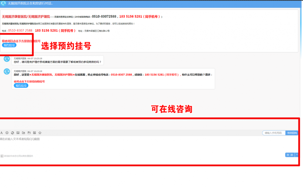Screen dimensions: 303x189
Task: Click the ★无锡国济康复医院、无锡国济护理院★ text
Action: tap(52, 75)
